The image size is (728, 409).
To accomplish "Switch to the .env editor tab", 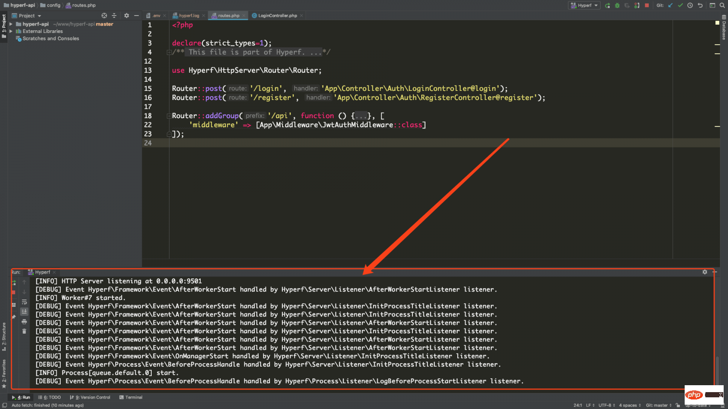I will [x=156, y=16].
